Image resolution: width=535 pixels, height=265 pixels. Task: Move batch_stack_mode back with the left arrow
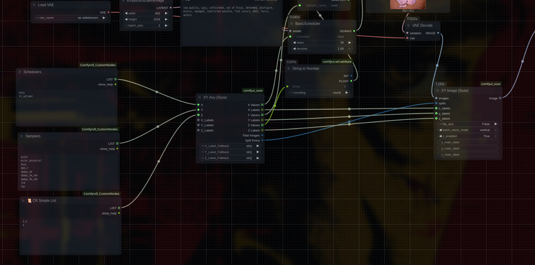point(440,130)
